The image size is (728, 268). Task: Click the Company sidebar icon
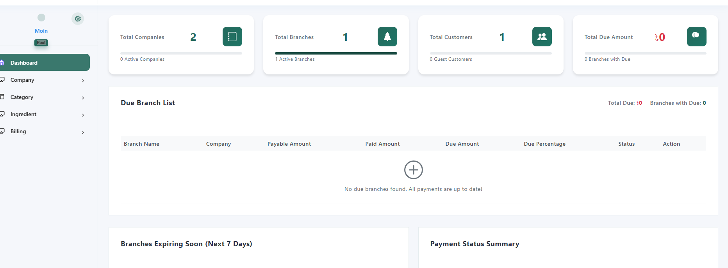click(x=2, y=80)
